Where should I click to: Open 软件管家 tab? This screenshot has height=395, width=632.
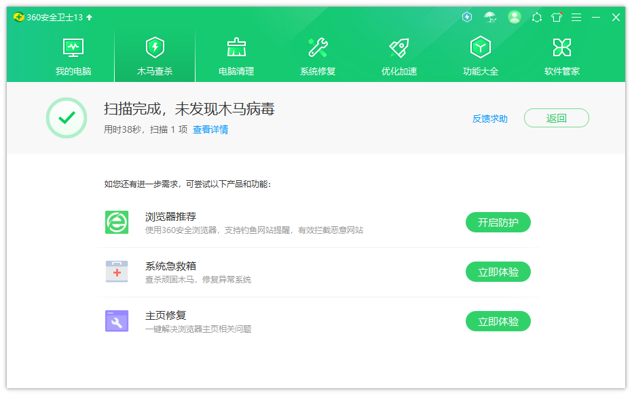click(562, 56)
